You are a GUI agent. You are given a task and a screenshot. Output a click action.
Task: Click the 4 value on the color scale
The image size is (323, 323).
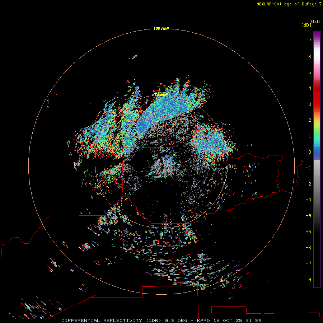310,88
